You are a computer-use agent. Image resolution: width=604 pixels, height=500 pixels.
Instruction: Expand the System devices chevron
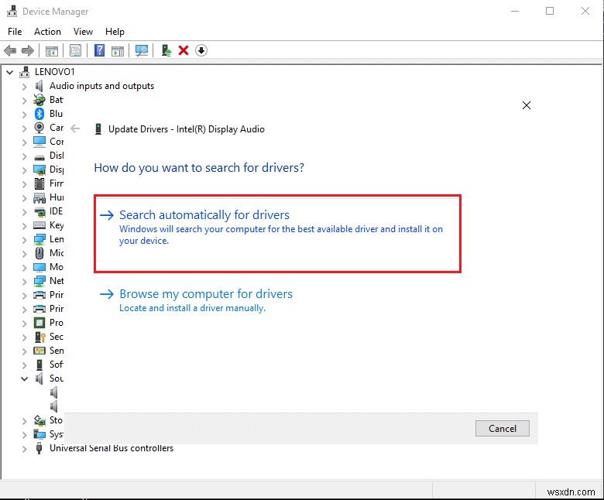24,435
